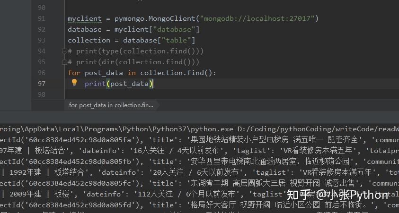The height and width of the screenshot is (213, 399).
Task: Click the breadcrumb 'for post_data in collection.fin...'
Action: [111, 105]
